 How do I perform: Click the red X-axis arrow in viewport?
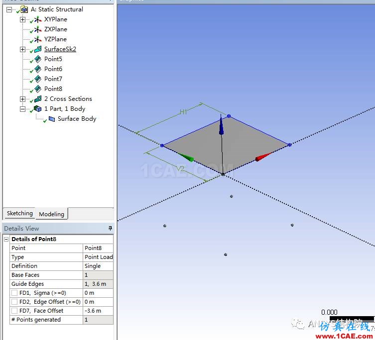coord(263,157)
